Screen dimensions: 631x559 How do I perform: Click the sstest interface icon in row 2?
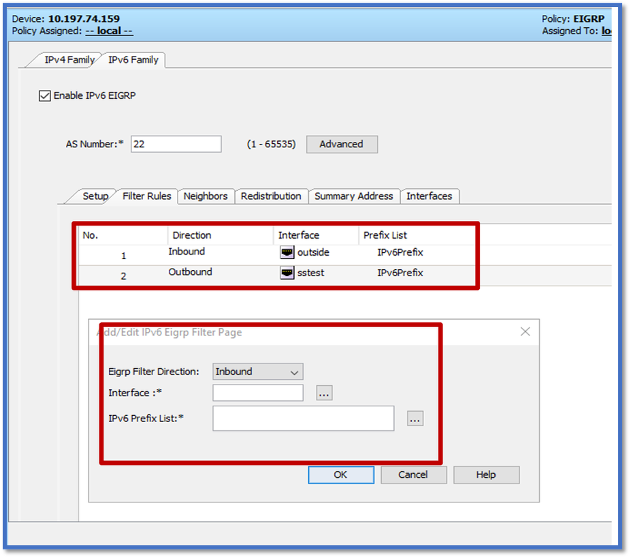point(287,273)
